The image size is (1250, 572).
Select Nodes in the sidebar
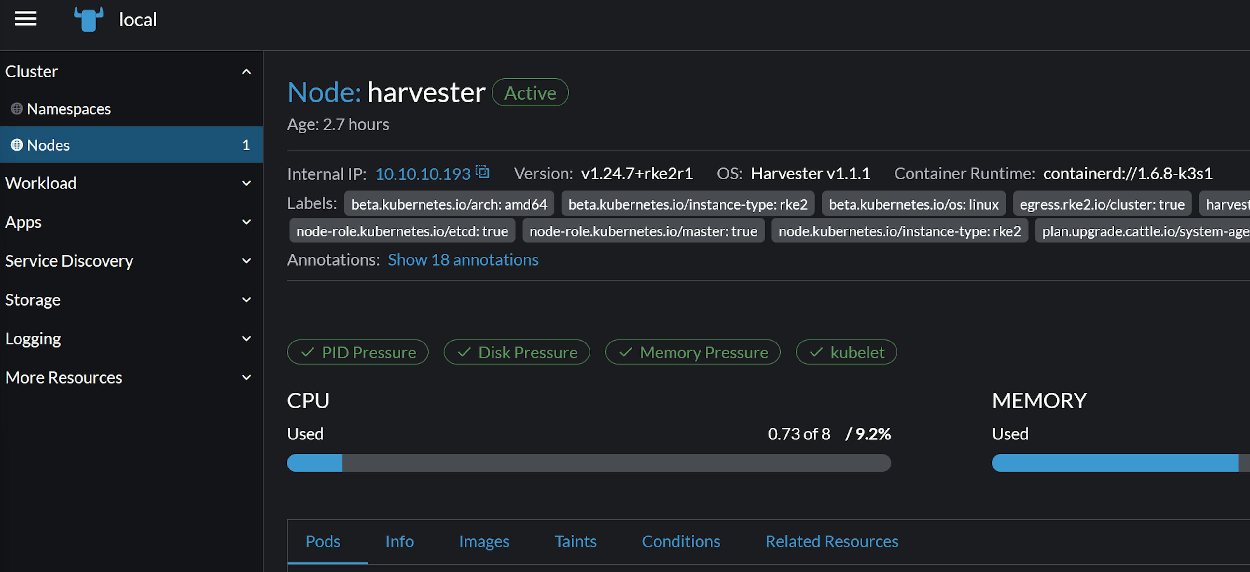(x=131, y=145)
